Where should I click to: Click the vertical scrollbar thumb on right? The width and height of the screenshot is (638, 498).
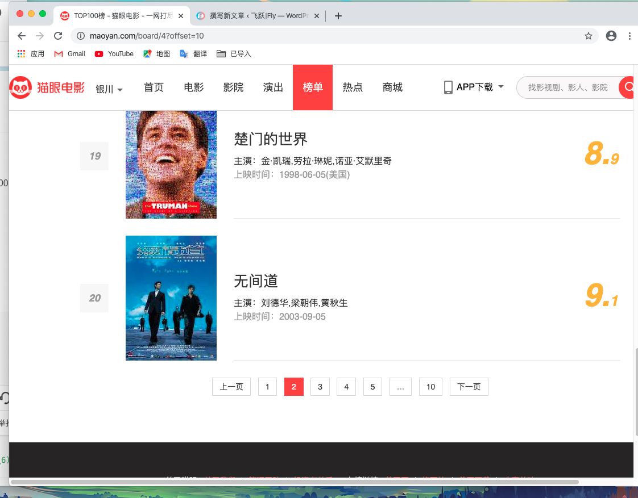tap(636, 392)
